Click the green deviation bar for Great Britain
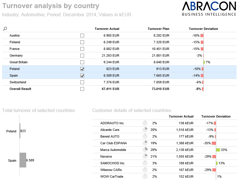This screenshot has height=184, width=240. pos(204,62)
